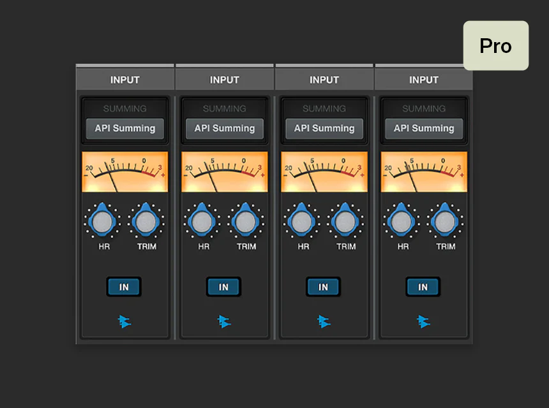
Task: Click SUMMING label in second channel
Action: point(225,109)
